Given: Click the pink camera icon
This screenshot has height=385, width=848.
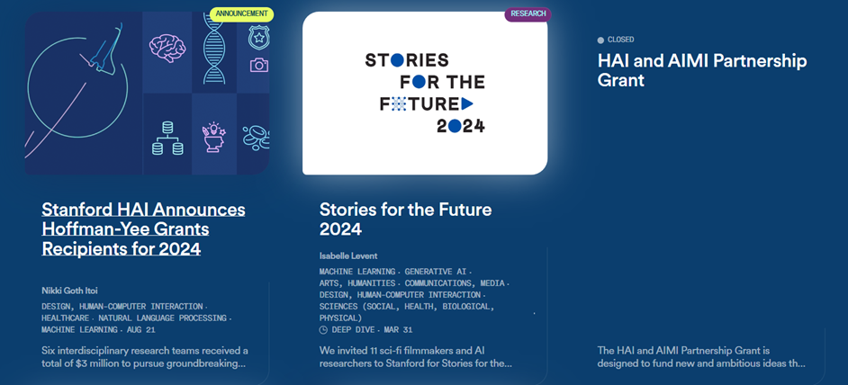Looking at the screenshot, I should tap(259, 66).
